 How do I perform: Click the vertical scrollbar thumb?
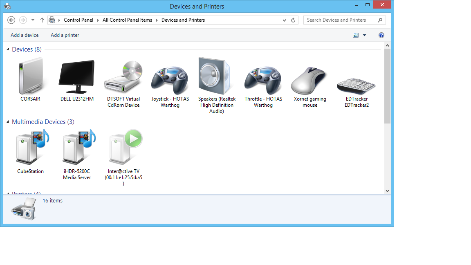point(387,86)
